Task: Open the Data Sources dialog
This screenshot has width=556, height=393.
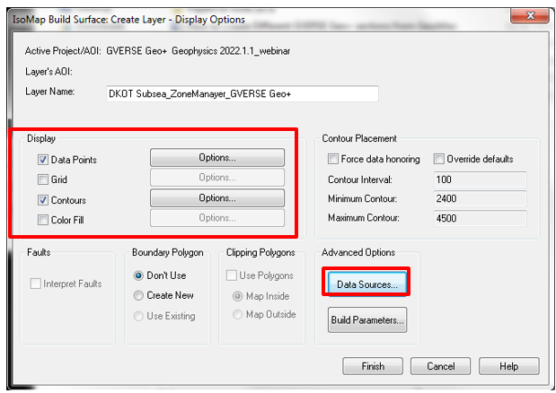Action: tap(367, 284)
